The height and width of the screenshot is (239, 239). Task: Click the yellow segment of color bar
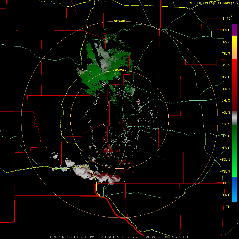pyautogui.click(x=234, y=41)
